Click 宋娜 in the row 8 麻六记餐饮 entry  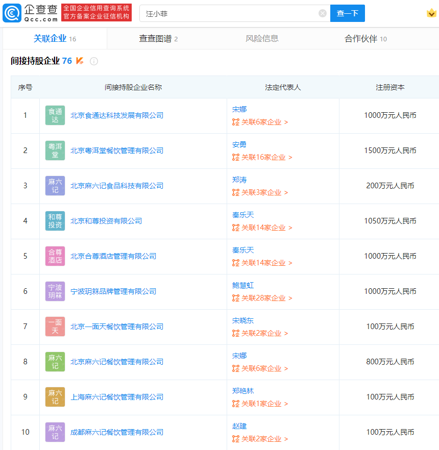click(x=239, y=356)
